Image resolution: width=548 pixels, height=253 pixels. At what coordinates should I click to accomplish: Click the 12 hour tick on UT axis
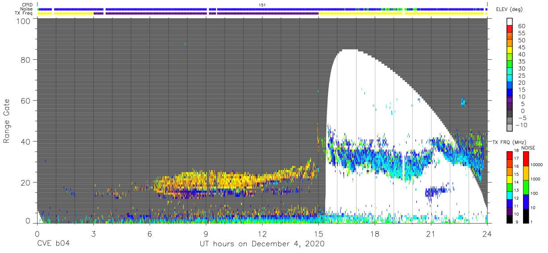pyautogui.click(x=262, y=233)
